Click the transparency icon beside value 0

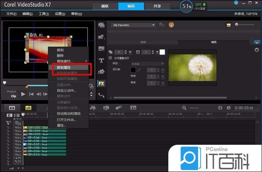click(110, 52)
